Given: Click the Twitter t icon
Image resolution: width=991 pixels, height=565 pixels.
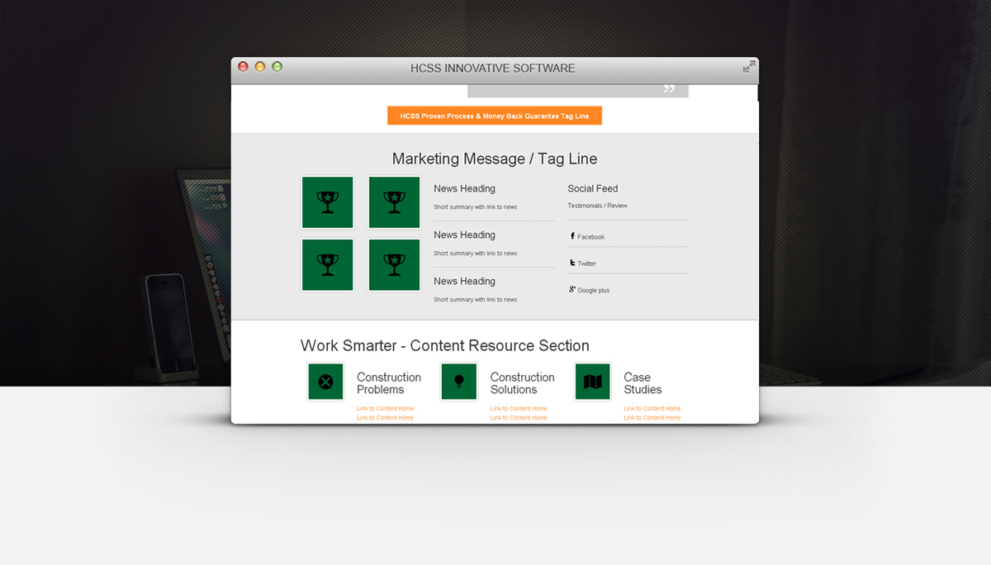Looking at the screenshot, I should tap(572, 263).
